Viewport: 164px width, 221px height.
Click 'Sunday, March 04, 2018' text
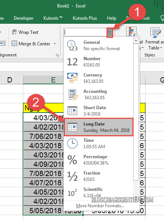[x=106, y=130]
